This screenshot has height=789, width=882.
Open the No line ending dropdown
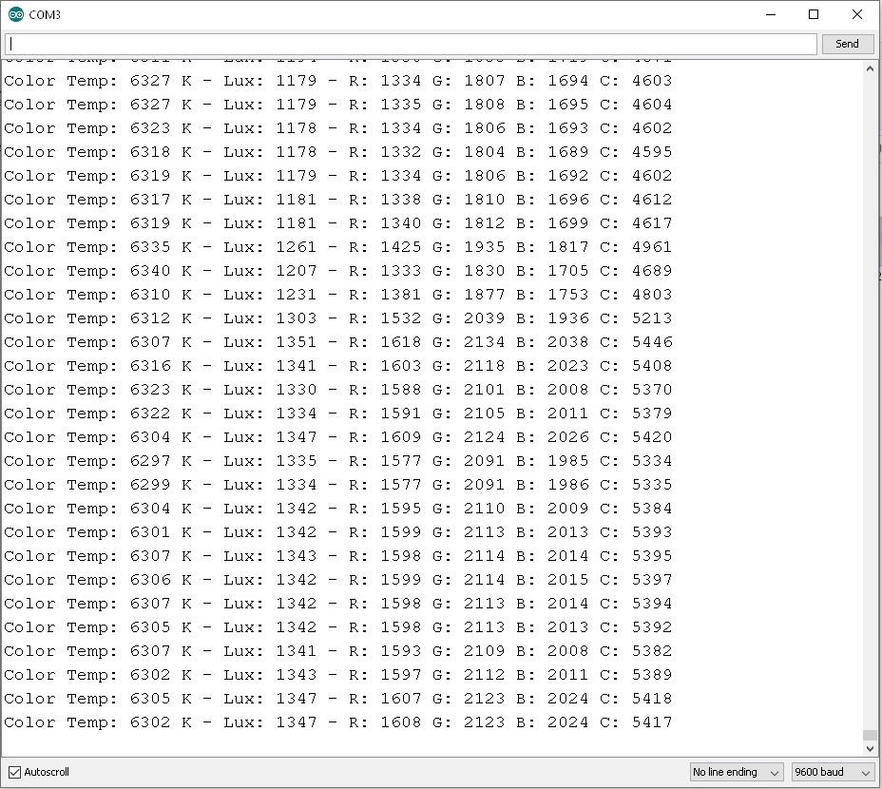736,772
